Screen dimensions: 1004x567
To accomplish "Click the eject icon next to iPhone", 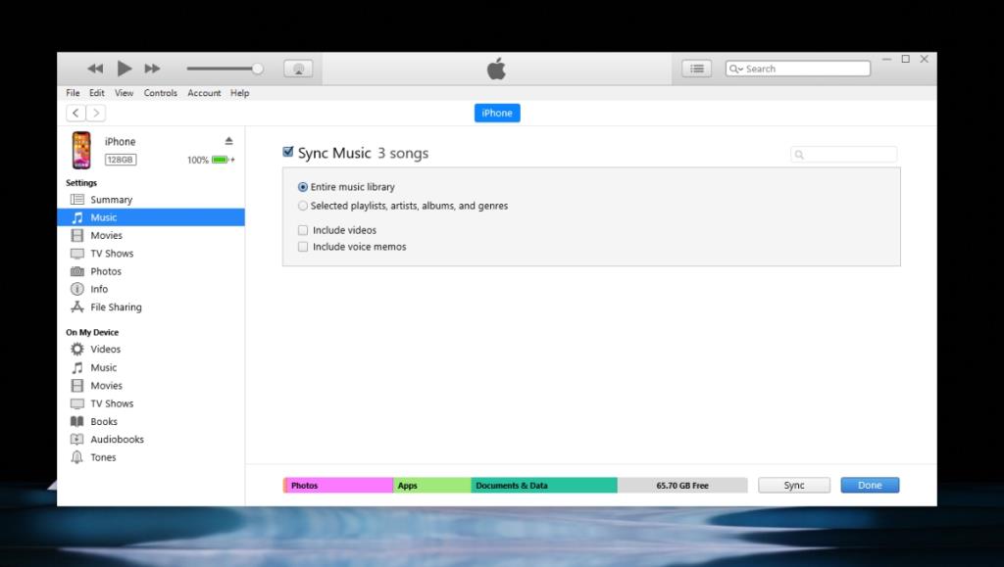I will (227, 139).
